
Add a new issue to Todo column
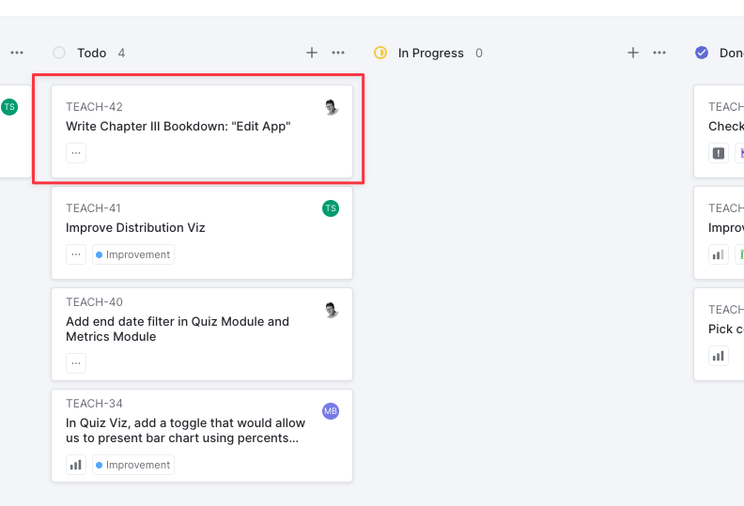pos(312,53)
